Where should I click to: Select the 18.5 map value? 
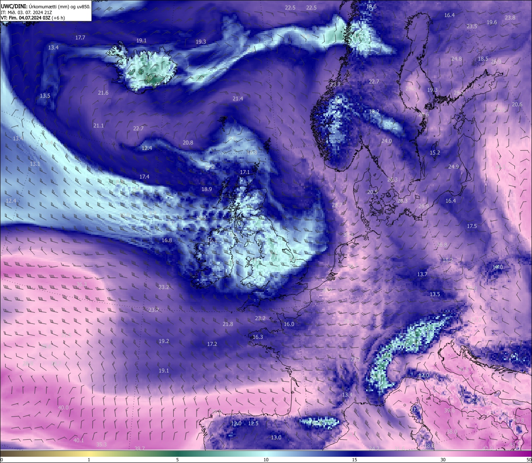483,59
